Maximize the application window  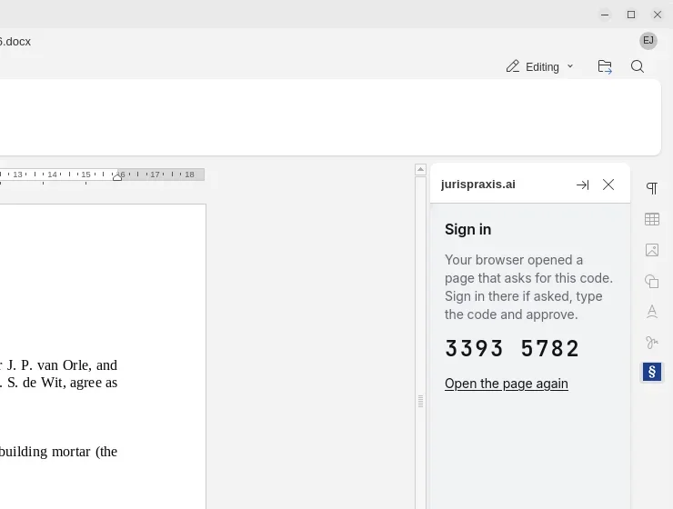631,15
